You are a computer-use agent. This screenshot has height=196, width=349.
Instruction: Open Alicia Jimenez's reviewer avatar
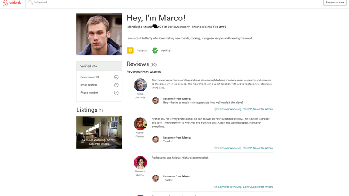pyautogui.click(x=140, y=85)
